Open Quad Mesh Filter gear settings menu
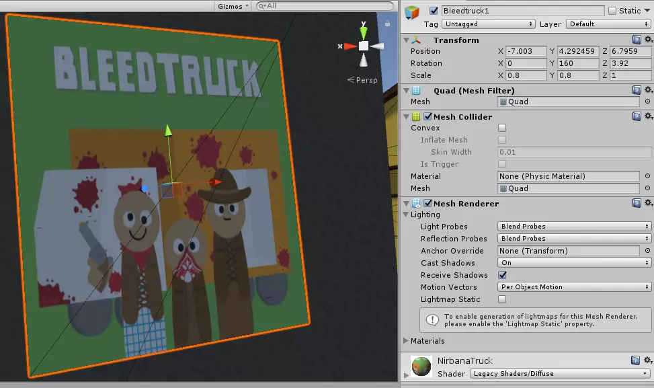This screenshot has width=654, height=388. coord(648,89)
